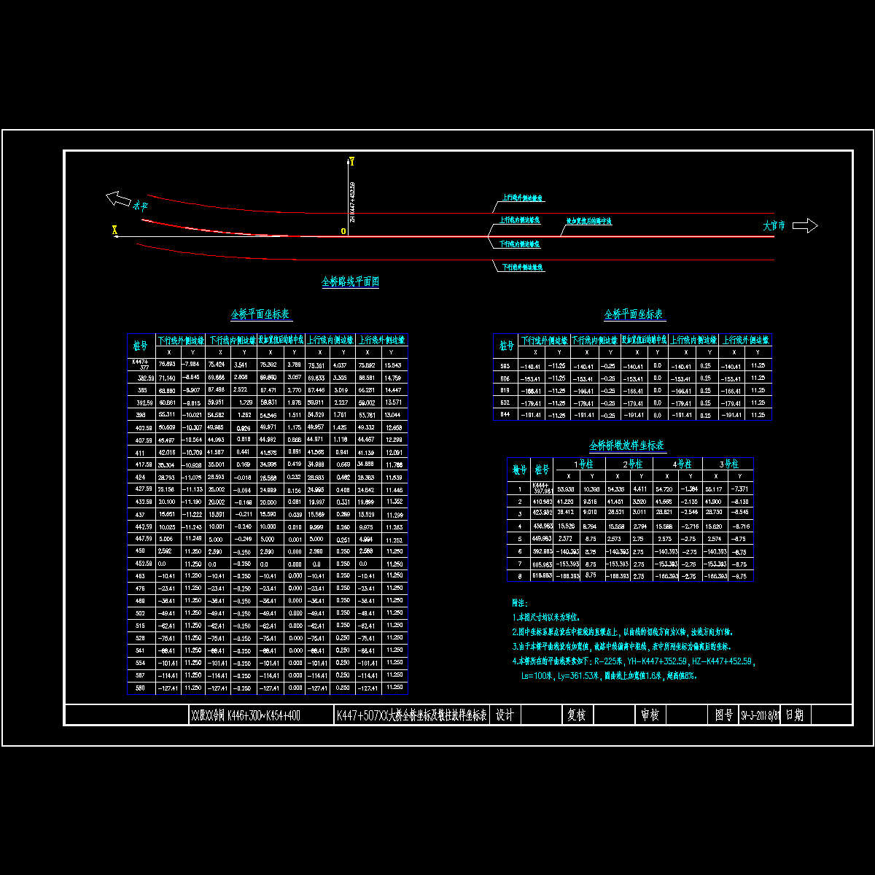Select note 4 line with R-225米
Viewport: 875px width, 875px height.
634,661
